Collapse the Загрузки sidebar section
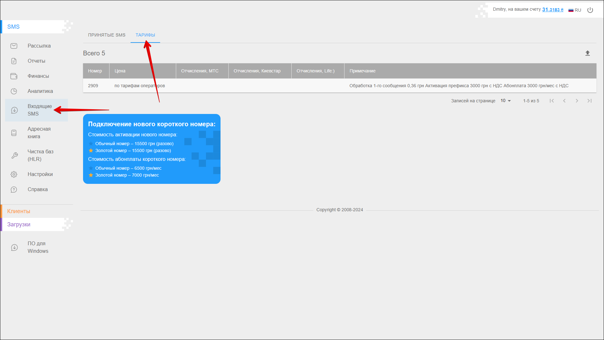This screenshot has height=340, width=604. point(19,224)
